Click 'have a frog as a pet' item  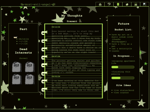coord(122,45)
